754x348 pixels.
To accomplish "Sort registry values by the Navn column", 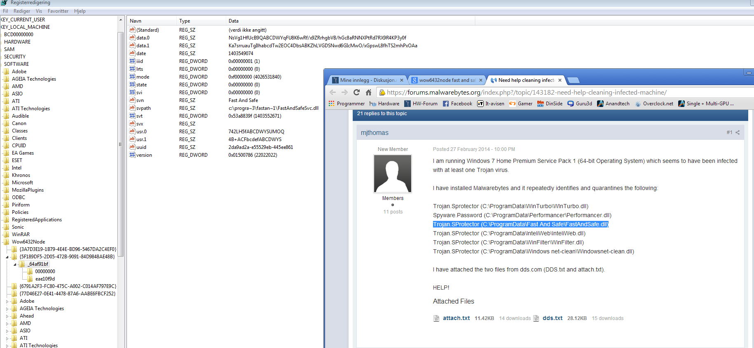I will pyautogui.click(x=152, y=21).
